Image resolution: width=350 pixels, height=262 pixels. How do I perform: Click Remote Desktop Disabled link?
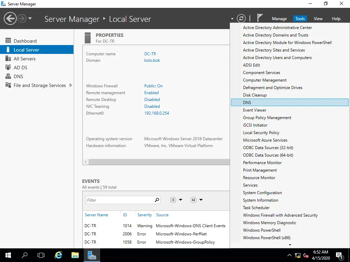[152, 99]
